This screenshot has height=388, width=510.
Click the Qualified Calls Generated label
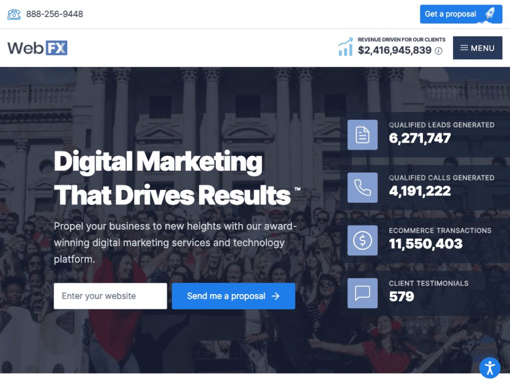point(441,178)
